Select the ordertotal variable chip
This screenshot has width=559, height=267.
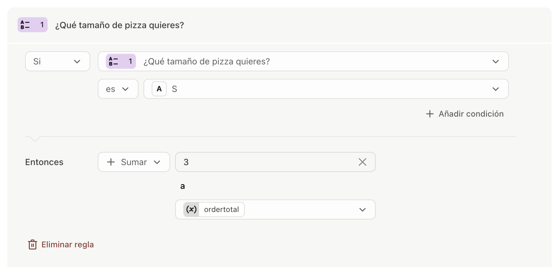pos(221,209)
